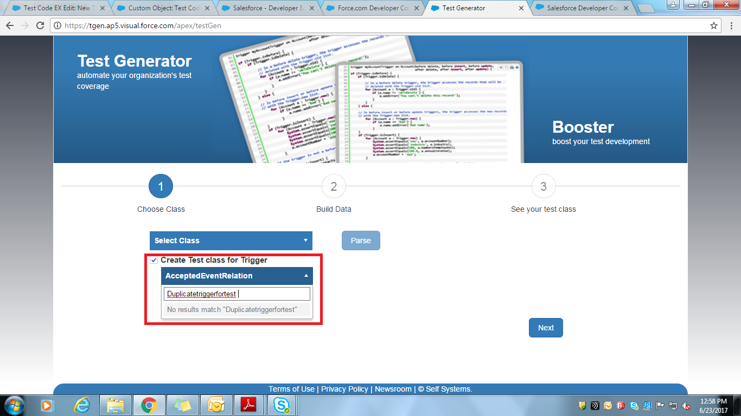Image resolution: width=741 pixels, height=416 pixels.
Task: Click the Booster heading
Action: pyautogui.click(x=583, y=127)
